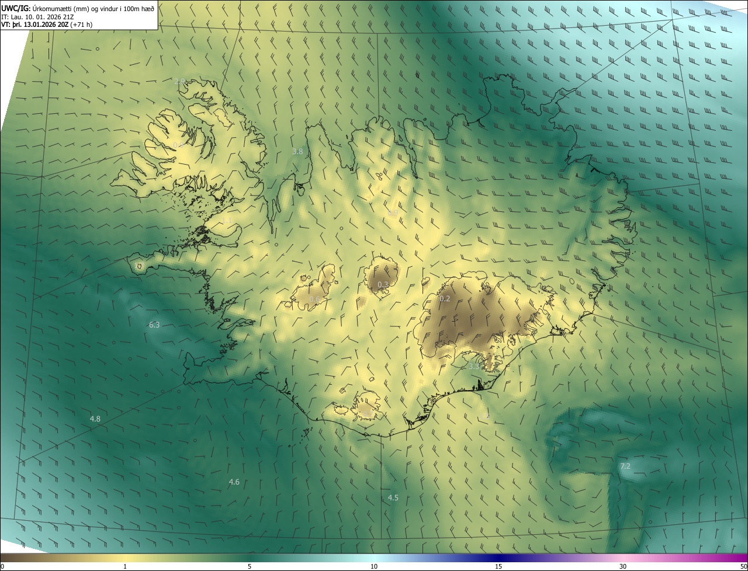Viewport: 748px width, 571px height.
Task: Click the 3.3 value label on the map
Action: click(474, 366)
